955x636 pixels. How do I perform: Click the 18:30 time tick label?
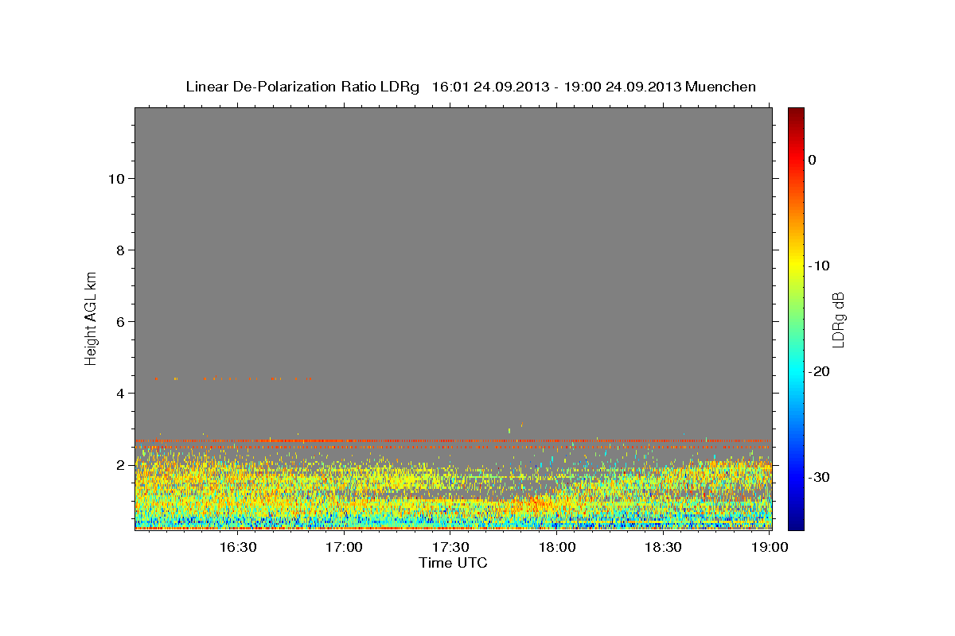pyautogui.click(x=663, y=547)
